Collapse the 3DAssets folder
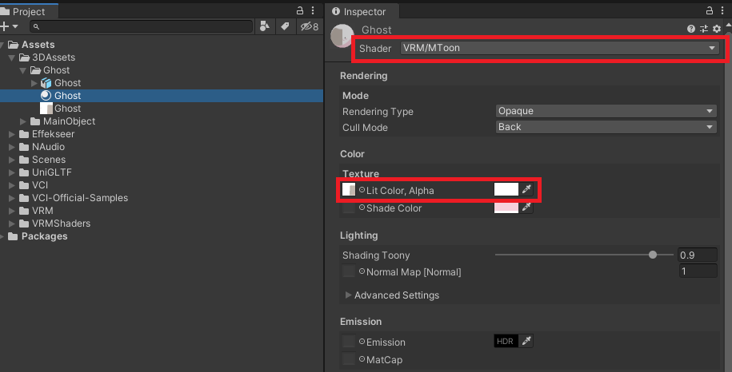Image resolution: width=732 pixels, height=372 pixels. (x=12, y=57)
